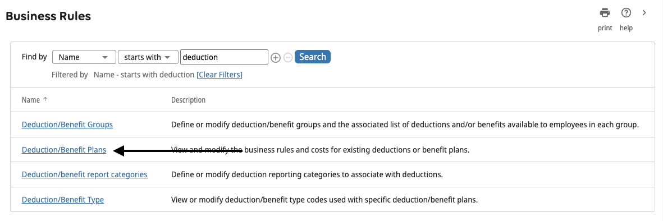Open help via question mark icon

[x=626, y=13]
